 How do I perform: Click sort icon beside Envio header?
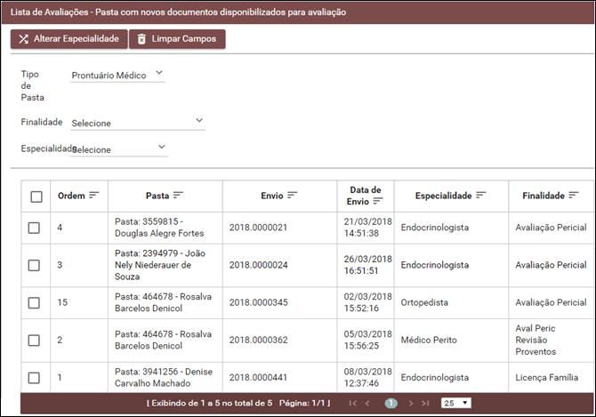292,196
